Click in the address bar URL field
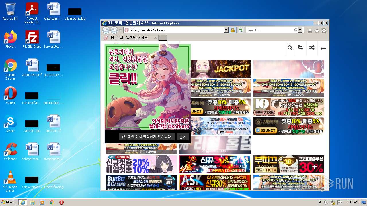This screenshot has height=206, width=367. 176,30
